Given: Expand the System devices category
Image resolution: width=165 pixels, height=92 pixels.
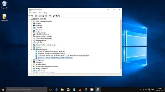Looking at the screenshot, I should 31,71.
